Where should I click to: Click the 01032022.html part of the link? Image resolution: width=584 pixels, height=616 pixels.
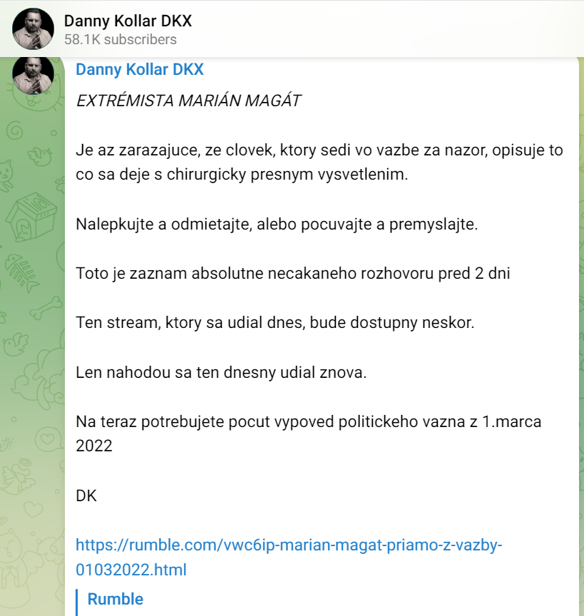point(131,570)
